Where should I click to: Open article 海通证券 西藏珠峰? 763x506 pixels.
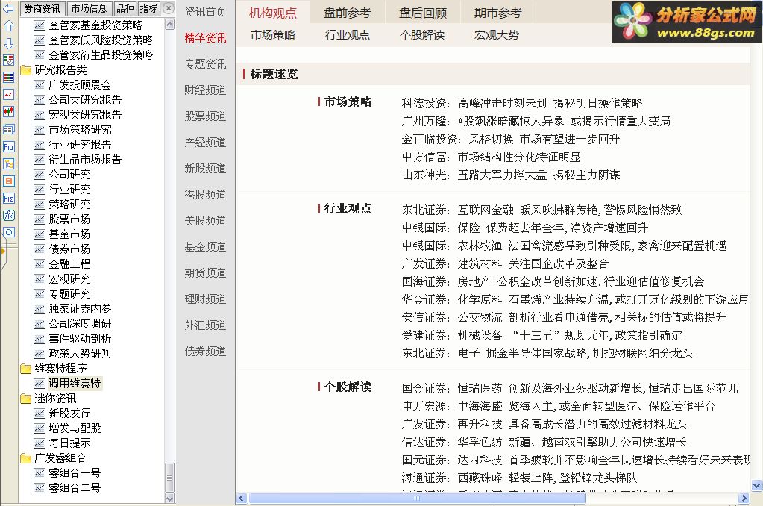519,478
